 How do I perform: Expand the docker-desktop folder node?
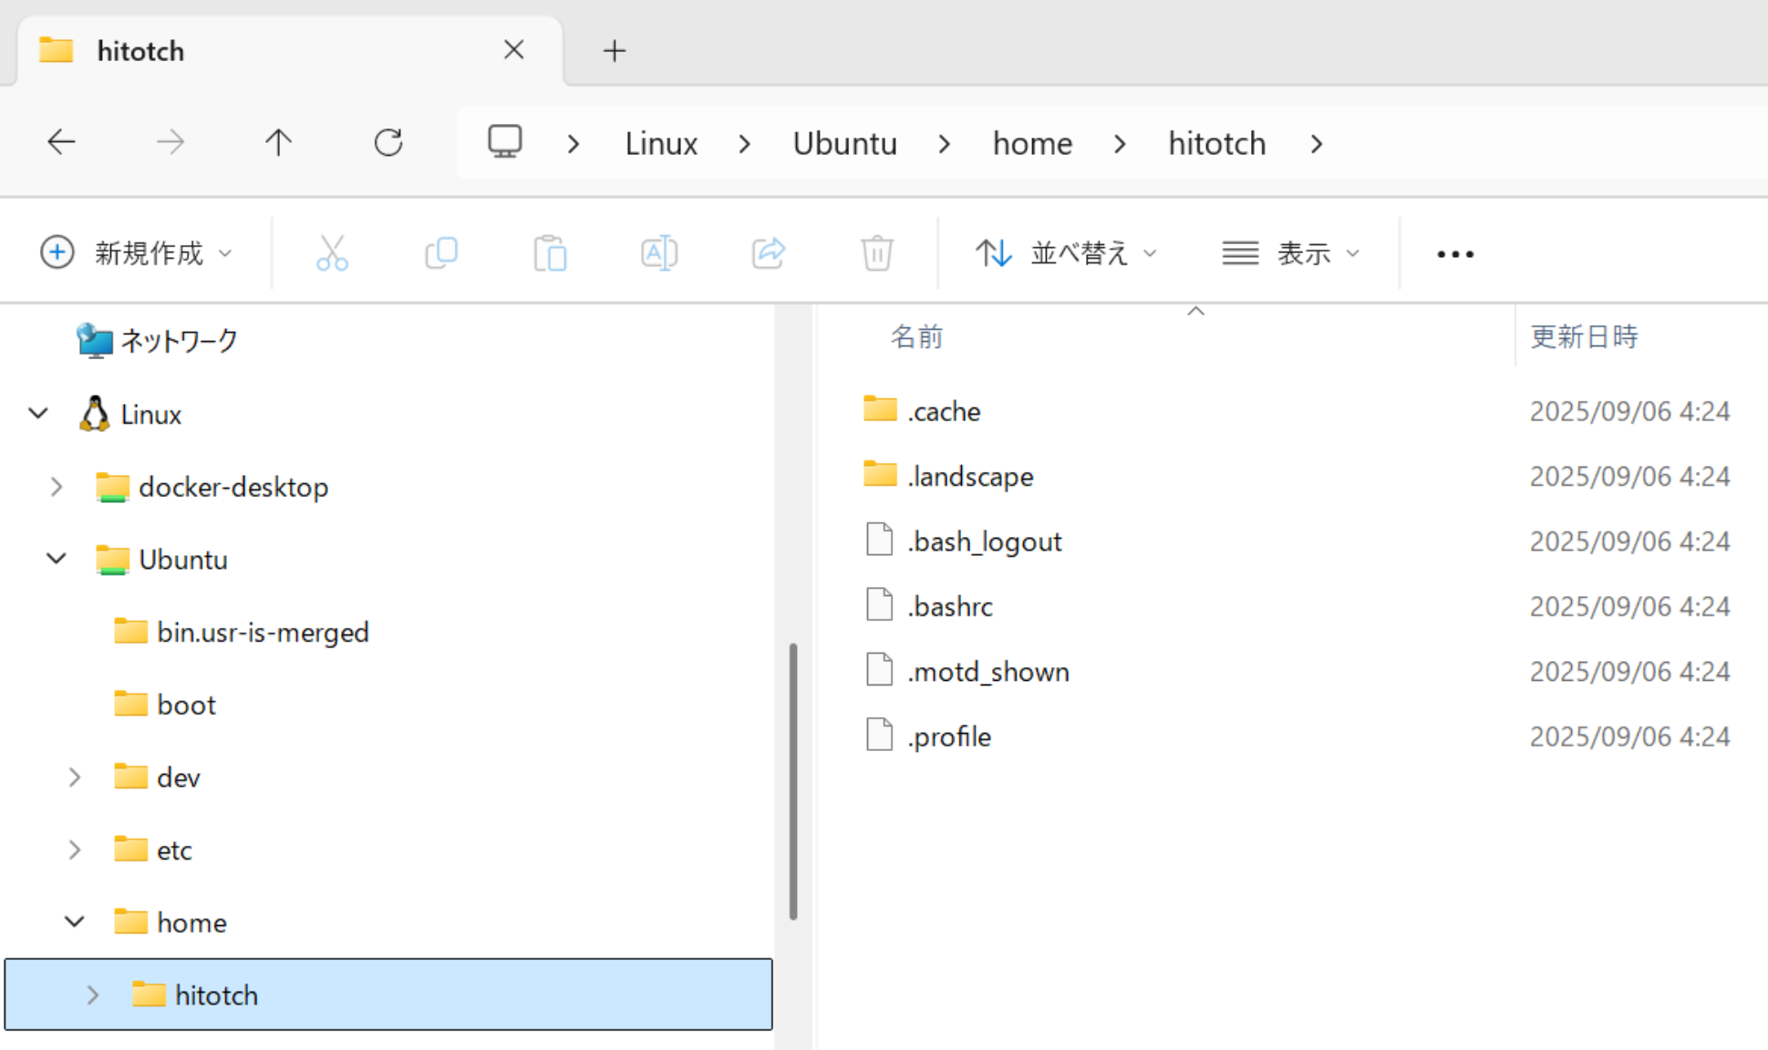click(x=57, y=487)
